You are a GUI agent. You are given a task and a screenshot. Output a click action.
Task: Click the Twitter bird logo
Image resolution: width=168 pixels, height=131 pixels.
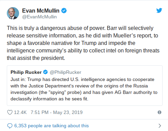[x=159, y=11]
